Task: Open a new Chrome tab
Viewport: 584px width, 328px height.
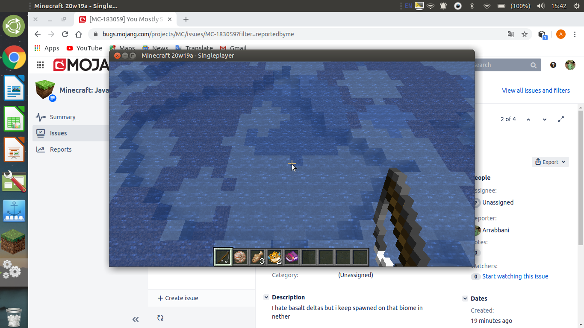Action: (x=186, y=19)
